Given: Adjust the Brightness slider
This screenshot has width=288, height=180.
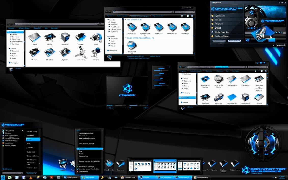Looking at the screenshot, I should (161, 70).
